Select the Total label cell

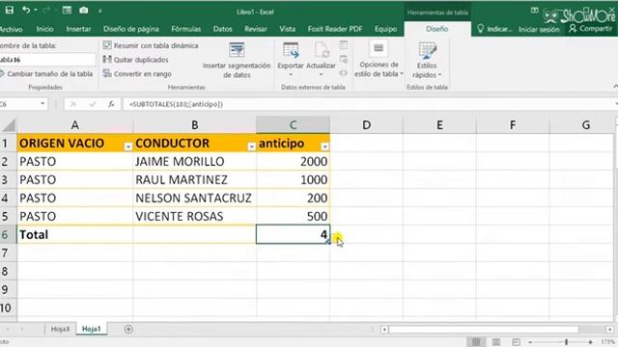pos(75,235)
